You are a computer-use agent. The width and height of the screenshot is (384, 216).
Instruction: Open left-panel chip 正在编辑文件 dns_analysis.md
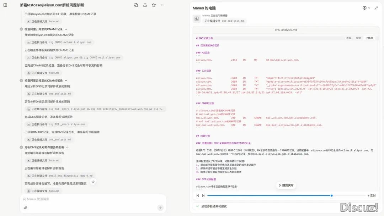49,139
